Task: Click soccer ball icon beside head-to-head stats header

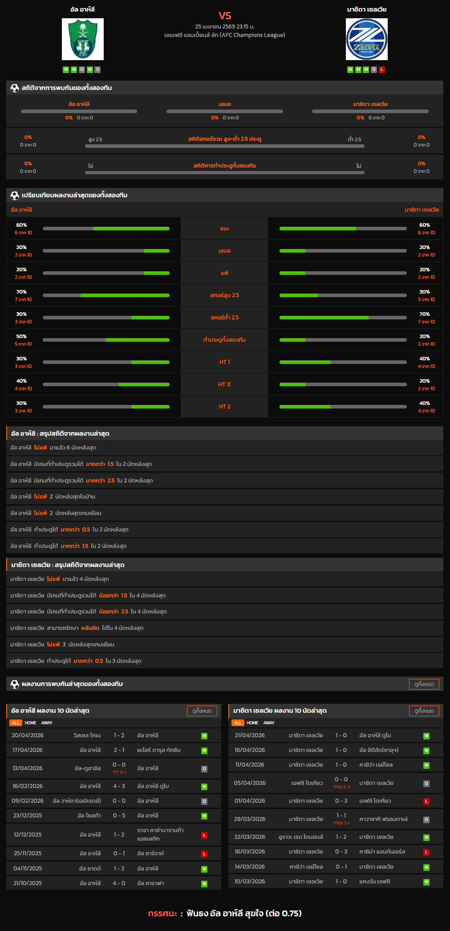Action: click(x=15, y=88)
